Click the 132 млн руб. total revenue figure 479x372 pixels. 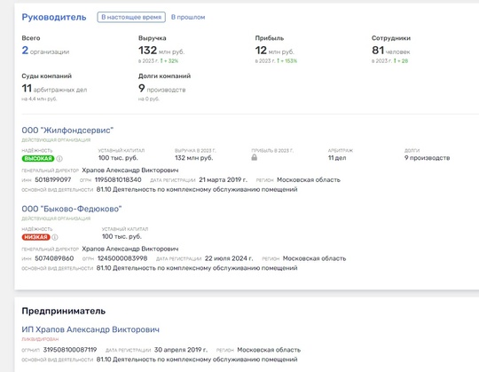[x=161, y=51]
